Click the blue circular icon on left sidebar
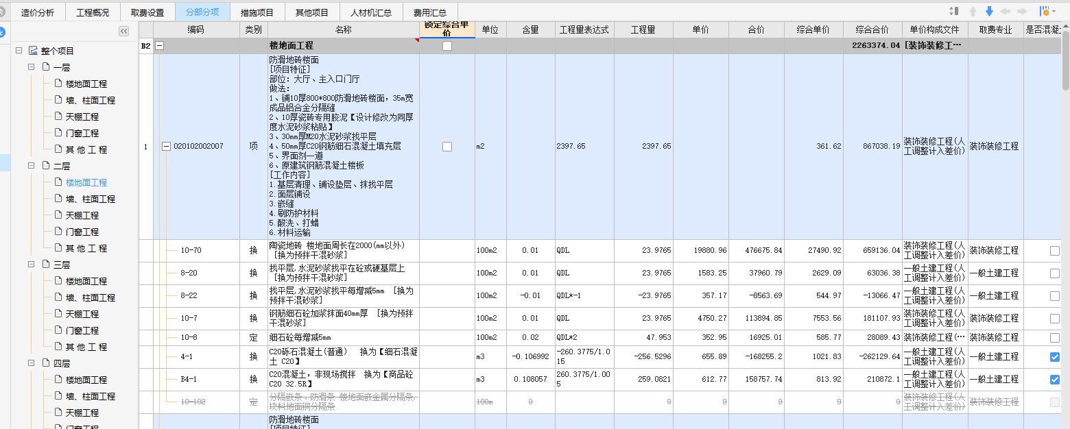The image size is (1070, 429). pos(1,32)
